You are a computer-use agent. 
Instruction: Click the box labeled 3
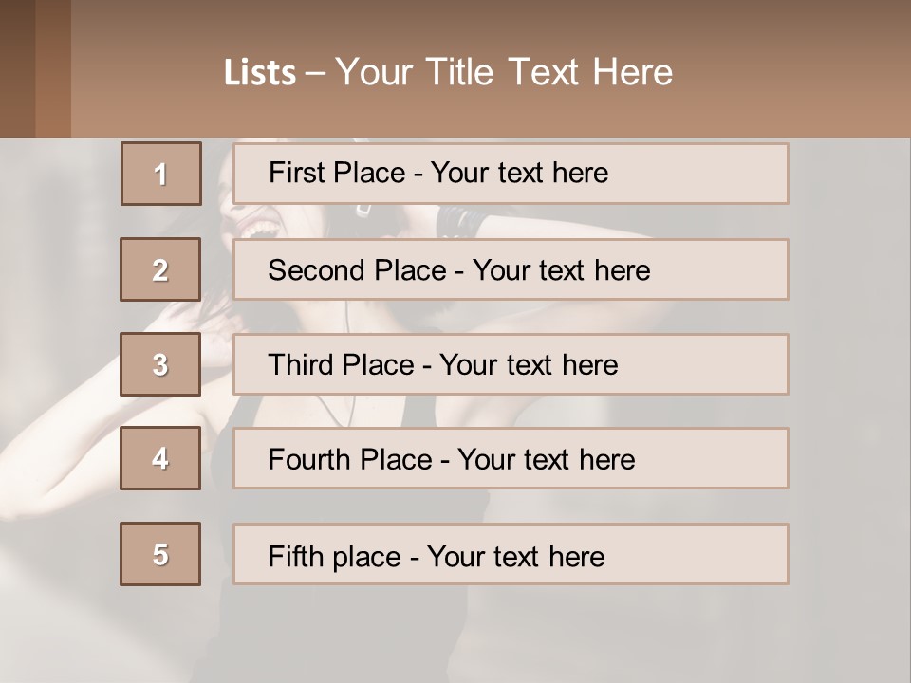click(x=160, y=364)
